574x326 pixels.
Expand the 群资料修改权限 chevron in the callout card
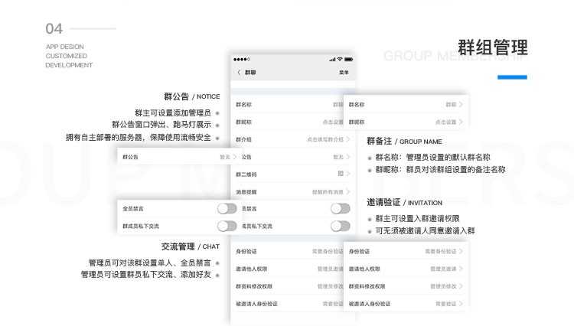point(461,286)
